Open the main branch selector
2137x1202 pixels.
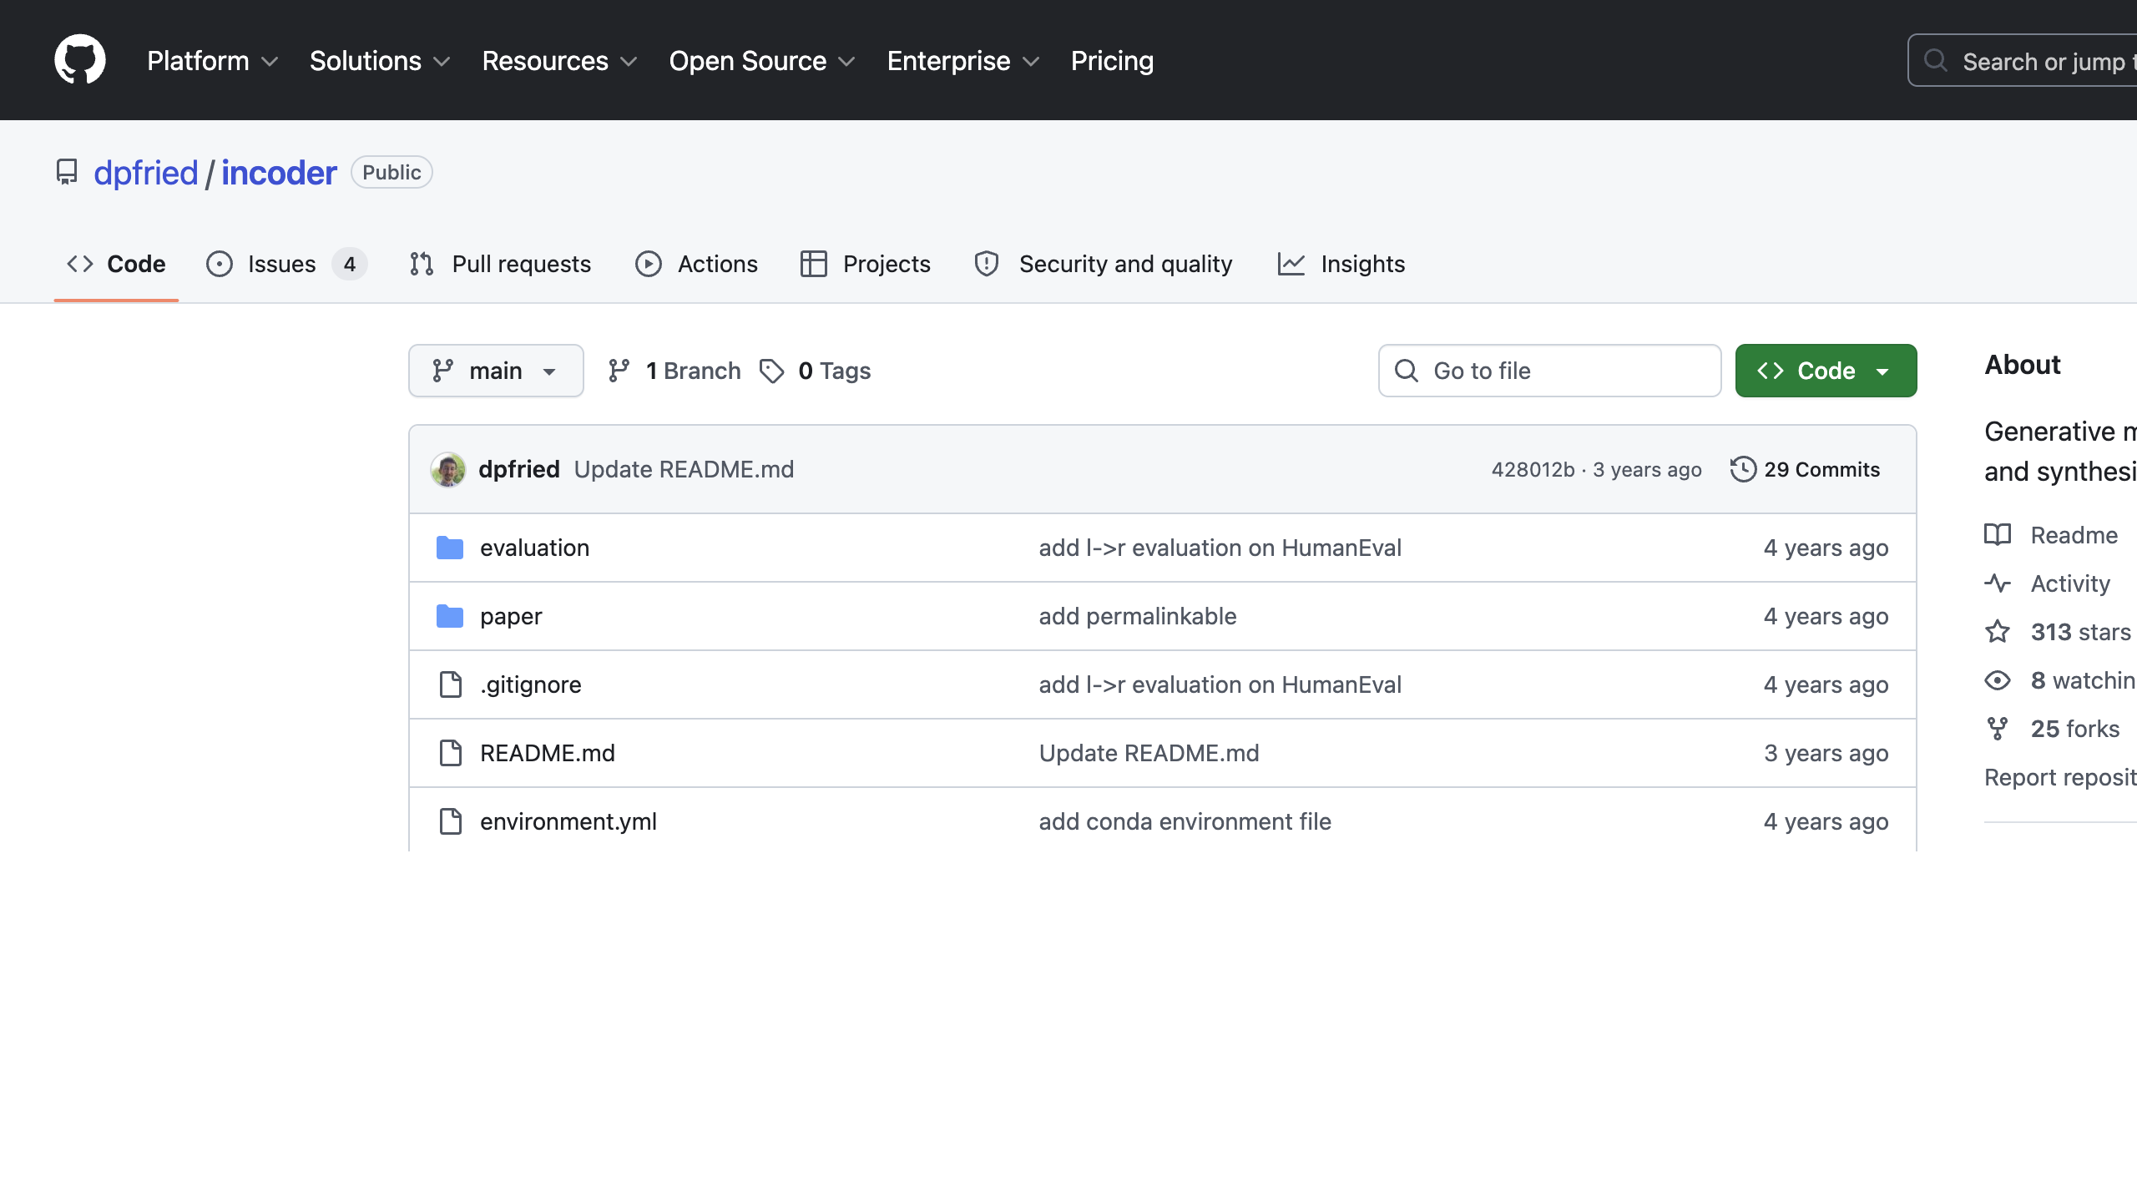point(496,371)
